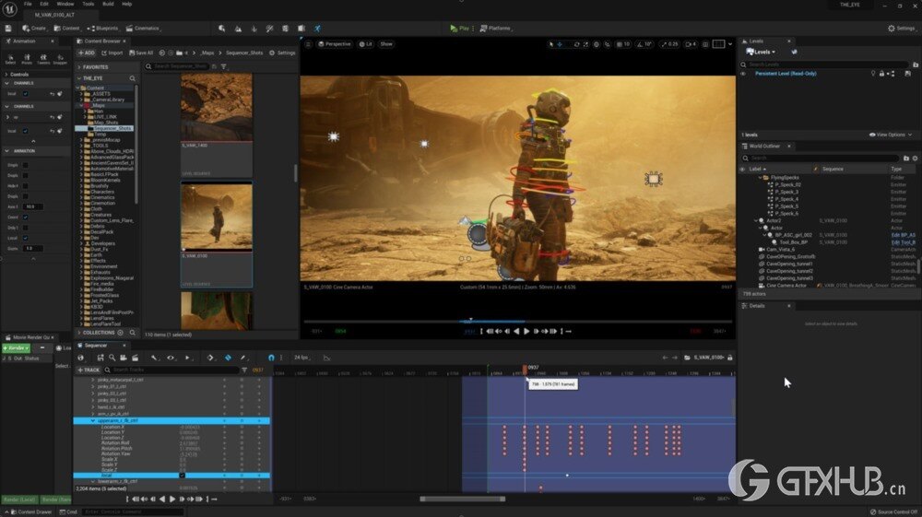922x517 pixels.
Task: Open the Build menu
Action: click(108, 4)
